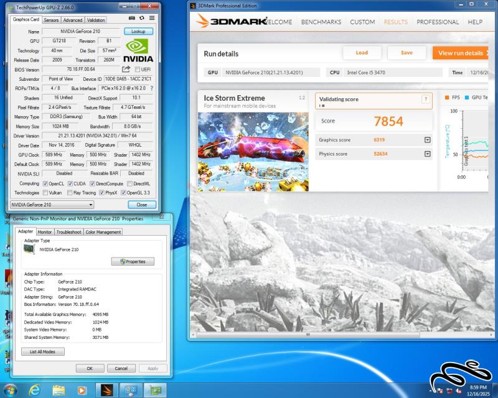Click the GPU-Z screenshot camera icon

(x=133, y=19)
